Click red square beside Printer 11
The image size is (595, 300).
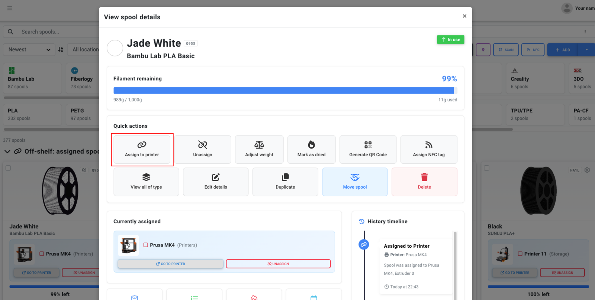(x=520, y=254)
